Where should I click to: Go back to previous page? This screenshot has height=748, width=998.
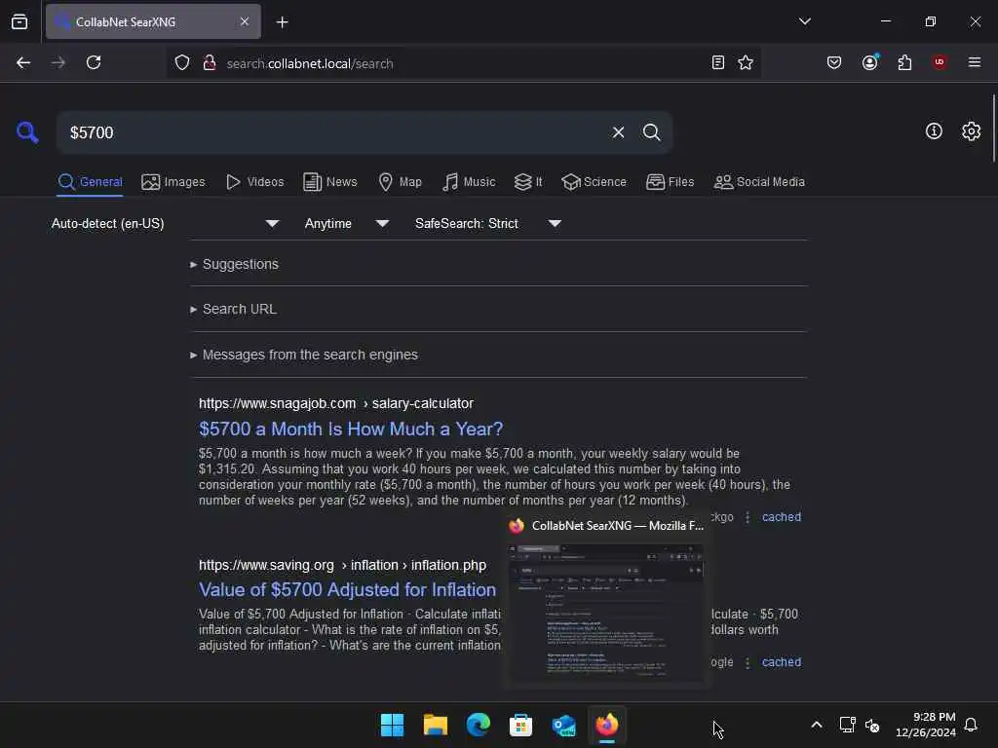coord(23,62)
